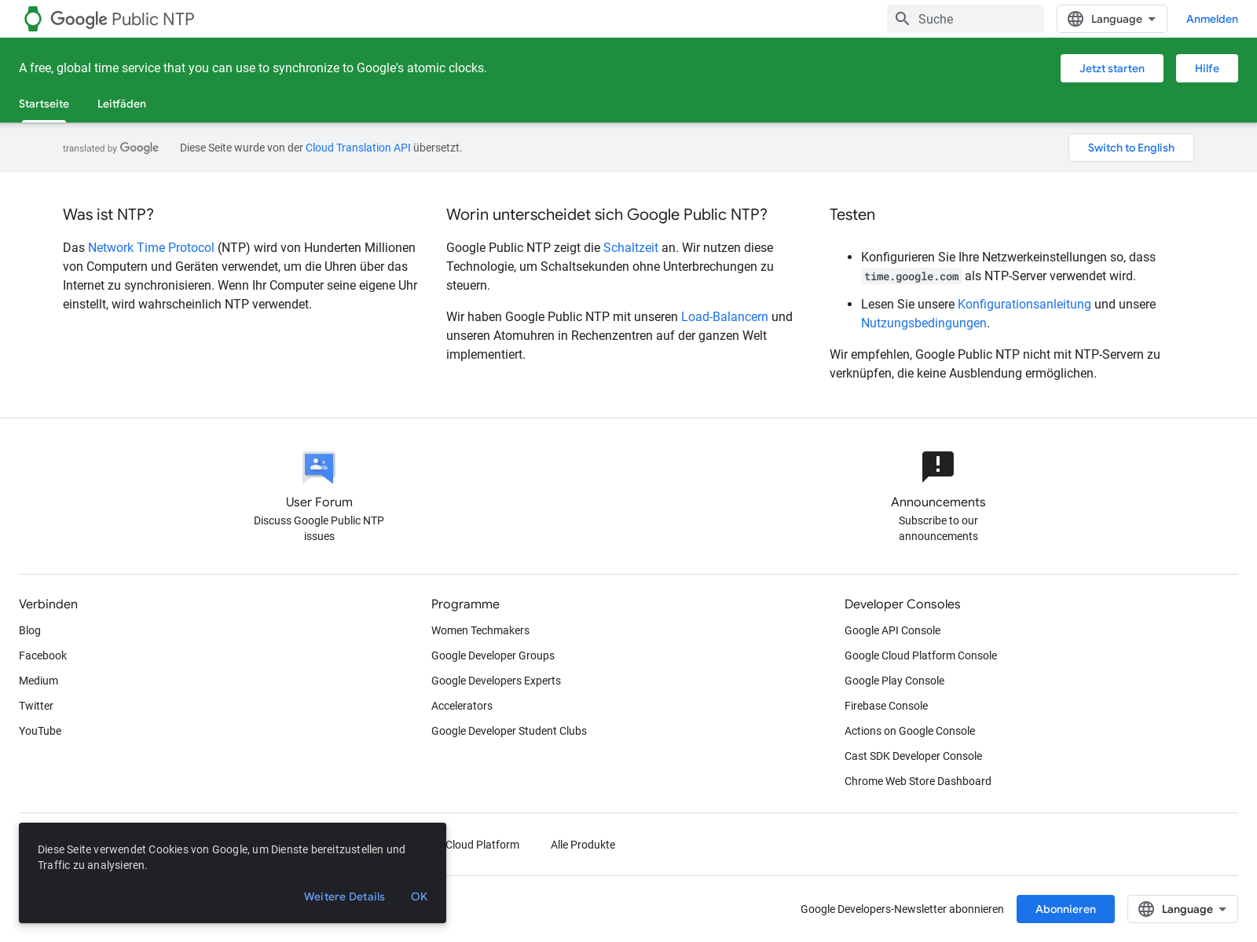
Task: Click Switch to English button
Action: 1131,148
